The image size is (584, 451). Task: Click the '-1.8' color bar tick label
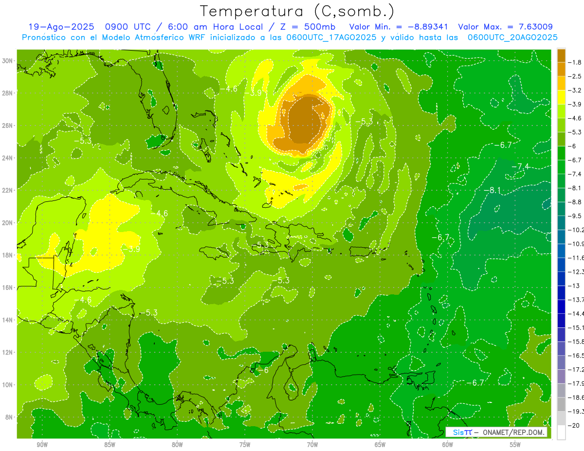576,62
